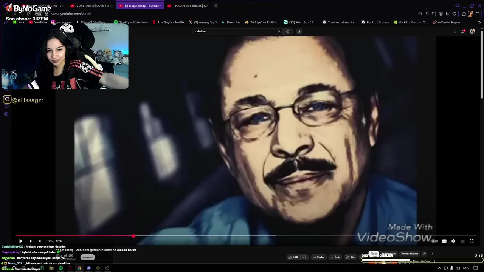Screen dimensions: 484x272
Task: Open the player settings gear
Action: [453, 241]
